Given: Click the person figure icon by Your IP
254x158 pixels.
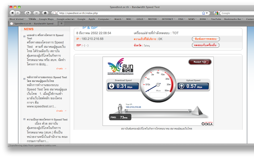Looking at the screenshot, I should (x=120, y=108).
